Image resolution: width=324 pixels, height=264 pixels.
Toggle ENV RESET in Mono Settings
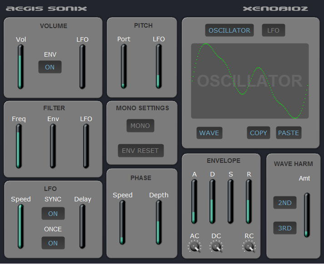141,151
